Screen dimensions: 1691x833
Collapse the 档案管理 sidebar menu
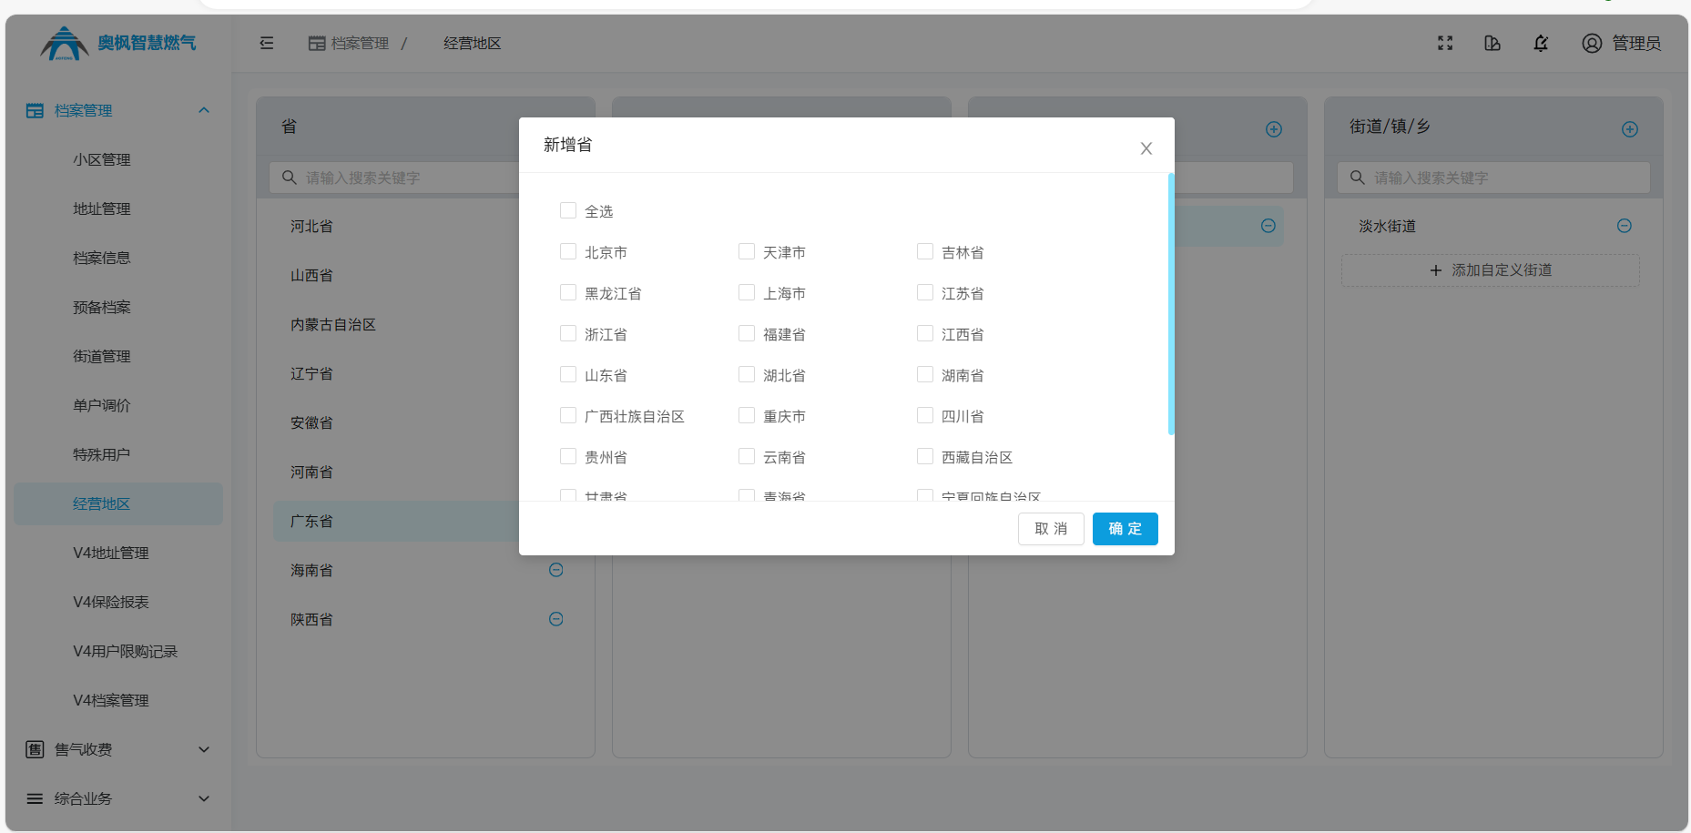click(118, 110)
